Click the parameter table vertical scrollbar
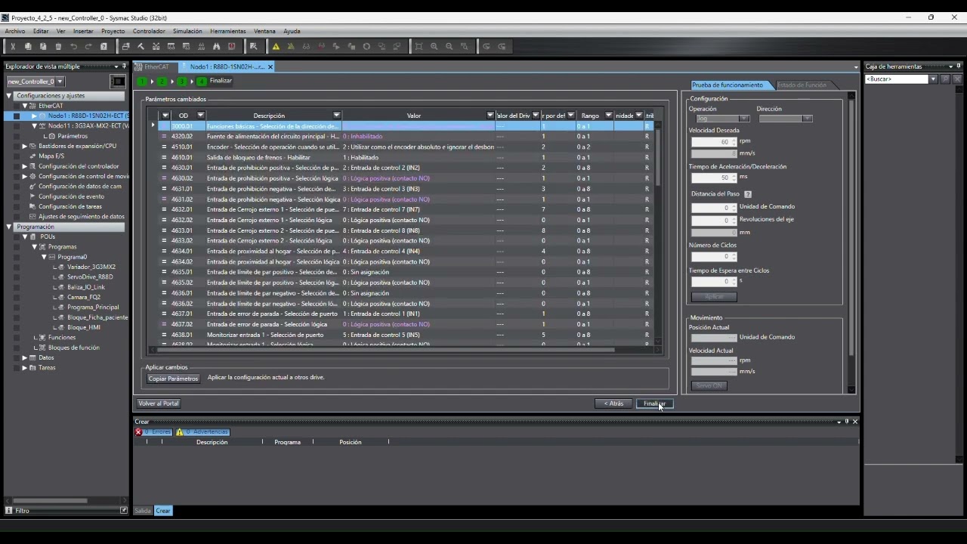This screenshot has width=967, height=544. point(658,156)
